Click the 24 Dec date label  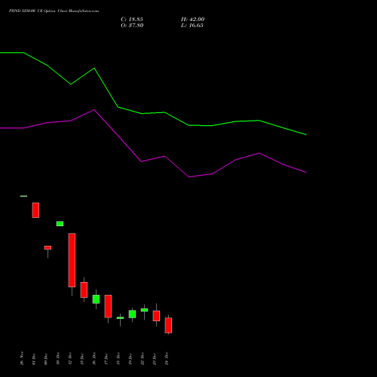coord(167,359)
